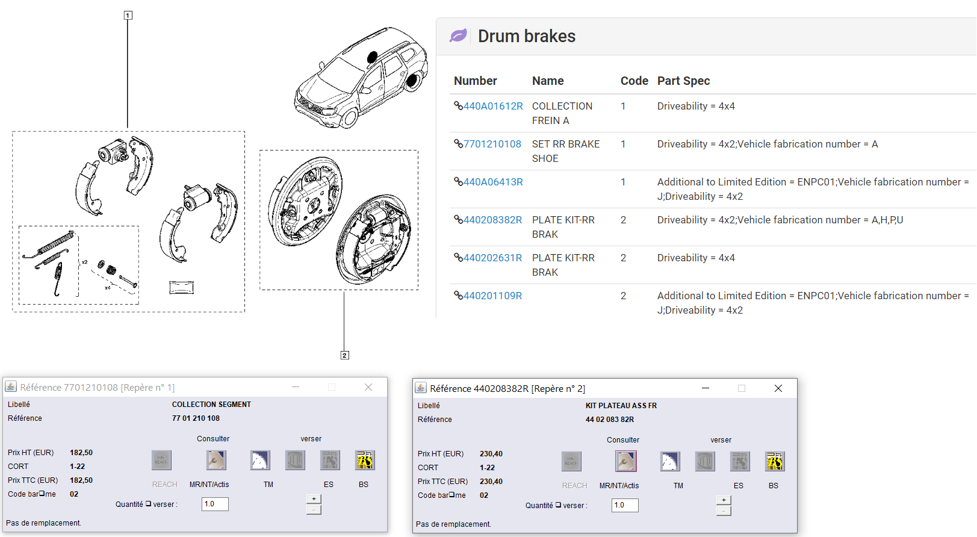The image size is (977, 537).
Task: Click REACH icon in Référence 440208382R window
Action: click(571, 462)
